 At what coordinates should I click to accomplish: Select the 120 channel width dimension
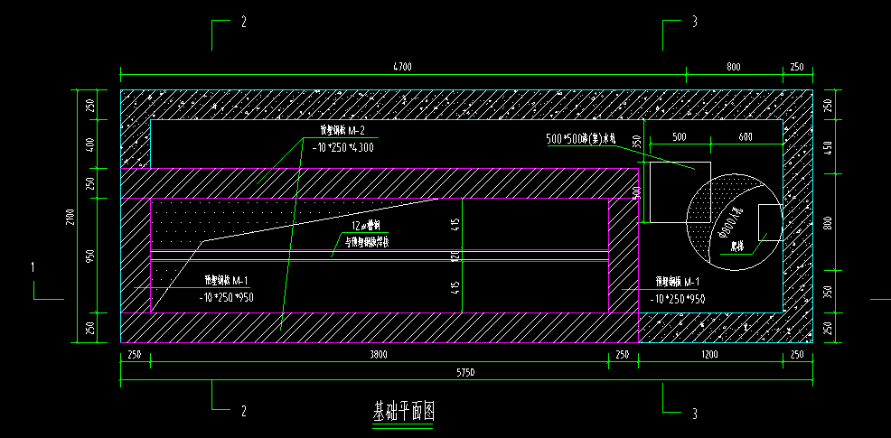coord(455,256)
